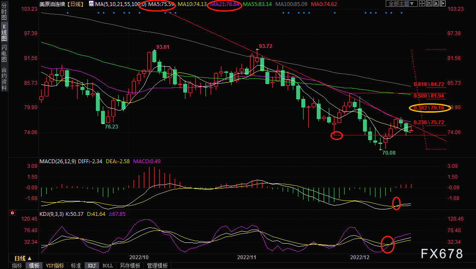The image size is (476, 269).
Task: Click the jump-to-start axis icon
Action: [429, 4]
